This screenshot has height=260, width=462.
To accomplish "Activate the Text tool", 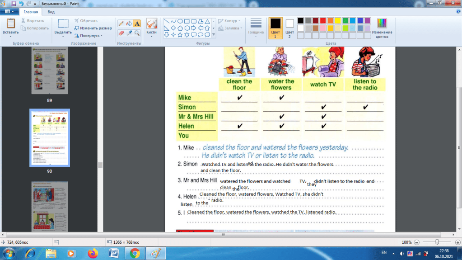I will click(x=137, y=23).
